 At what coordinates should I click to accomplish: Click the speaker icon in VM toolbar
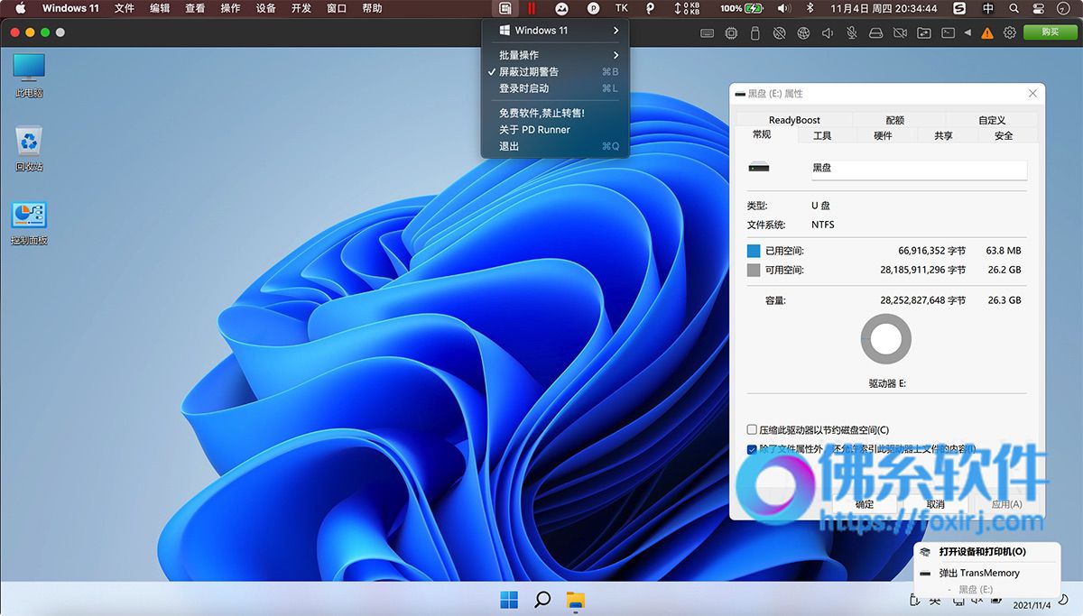(828, 32)
